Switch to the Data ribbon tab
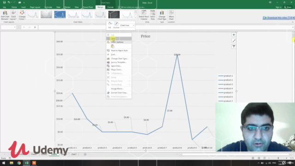The width and height of the screenshot is (295, 166). click(x=59, y=7)
